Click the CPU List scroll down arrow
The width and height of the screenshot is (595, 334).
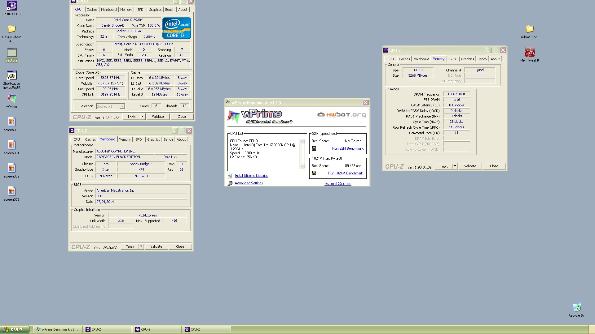(302, 166)
